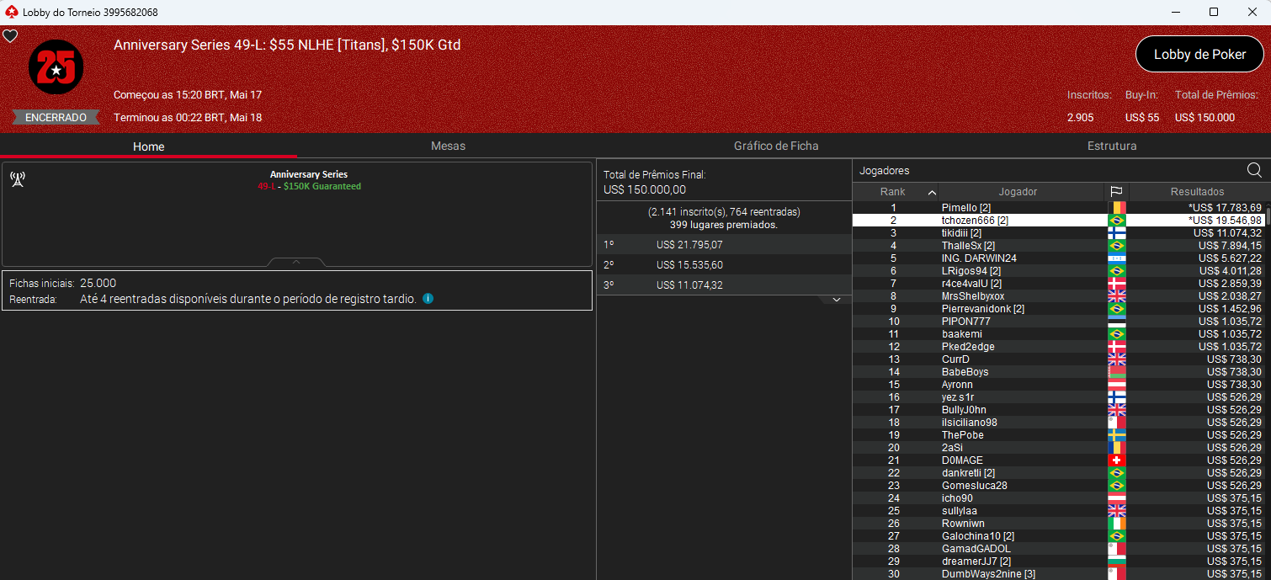1271x580 pixels.
Task: Select player ilsiciliano98
Action: click(x=1059, y=423)
